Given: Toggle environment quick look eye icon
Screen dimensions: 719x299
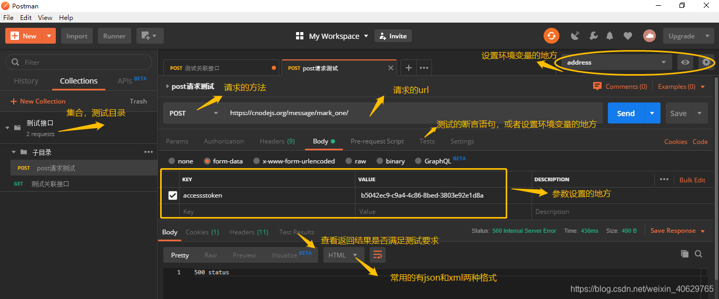Looking at the screenshot, I should 685,62.
